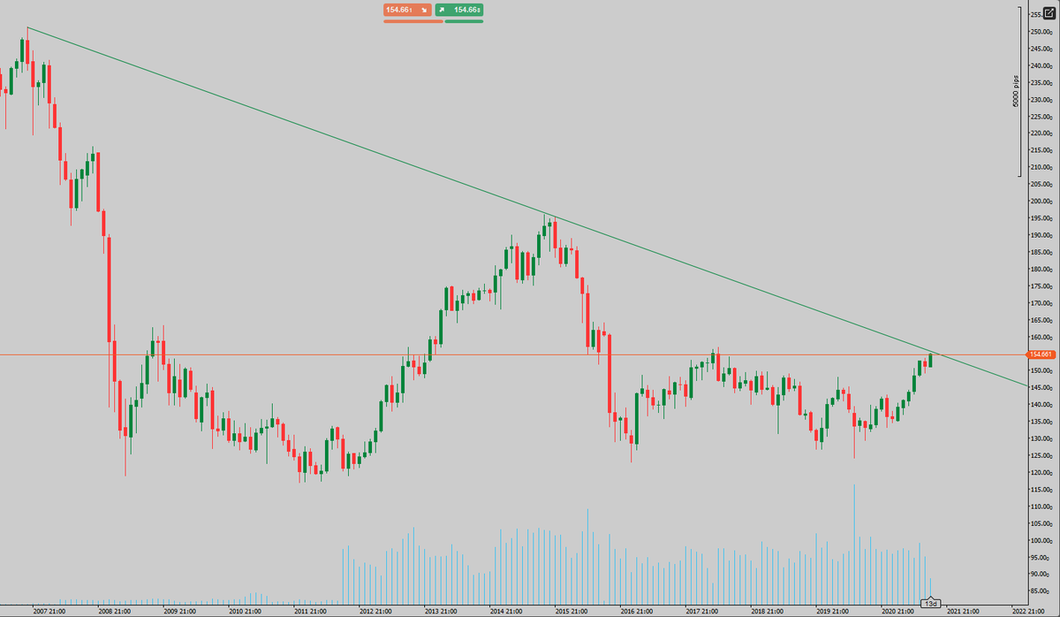Click the 245.00 price axis label
Viewport: 1060px width, 617px height.
pos(1042,49)
